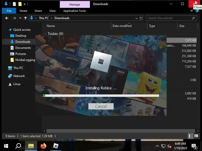Open Documents in navigation pane
The image size is (202, 151).
point(23,48)
